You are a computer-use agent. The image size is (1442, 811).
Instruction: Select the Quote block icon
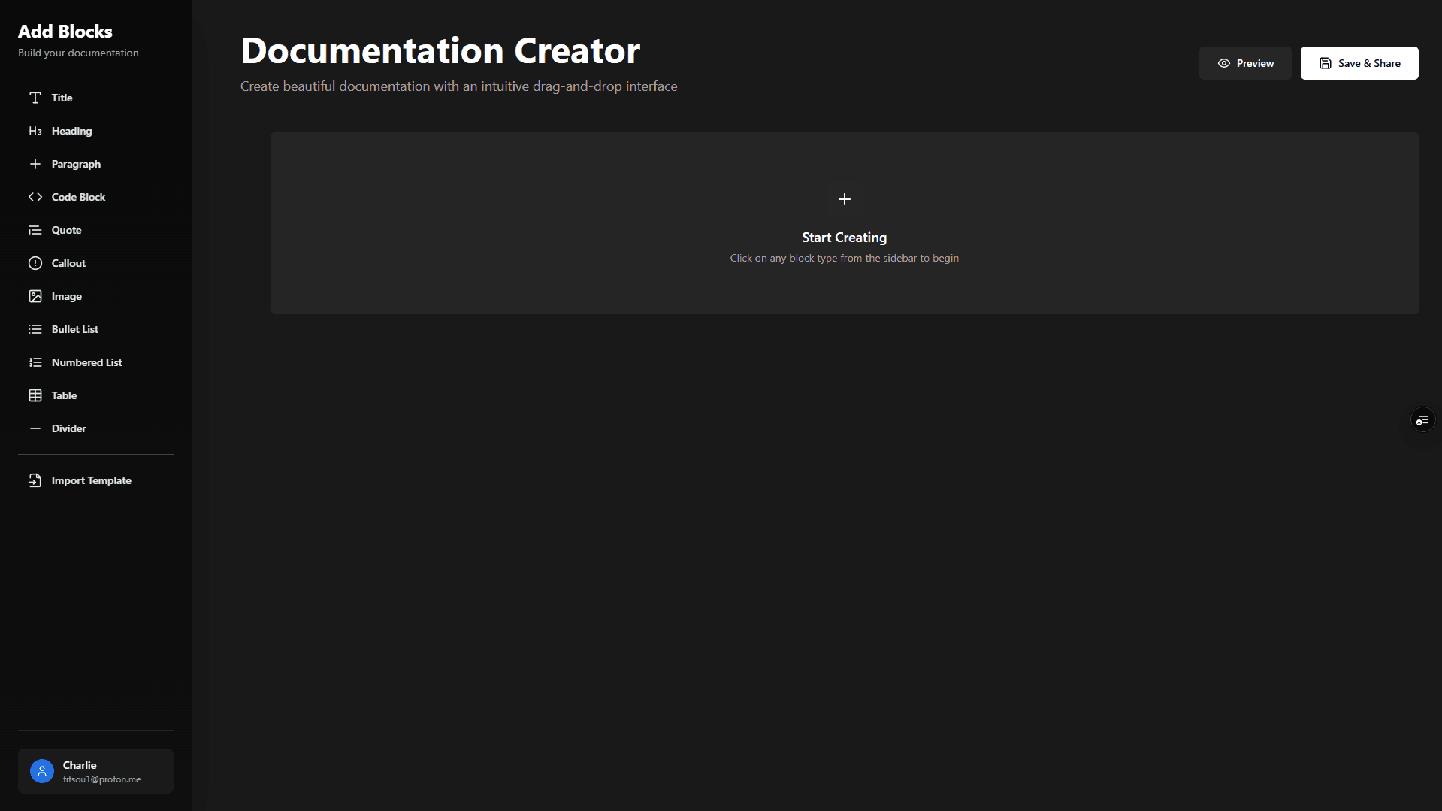35,230
